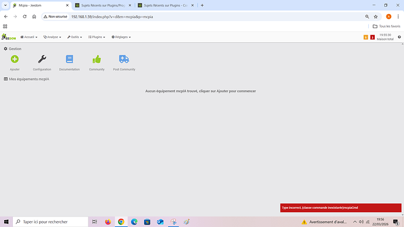The width and height of the screenshot is (404, 227).
Task: Open Outlook from the taskbar
Action: point(160,222)
